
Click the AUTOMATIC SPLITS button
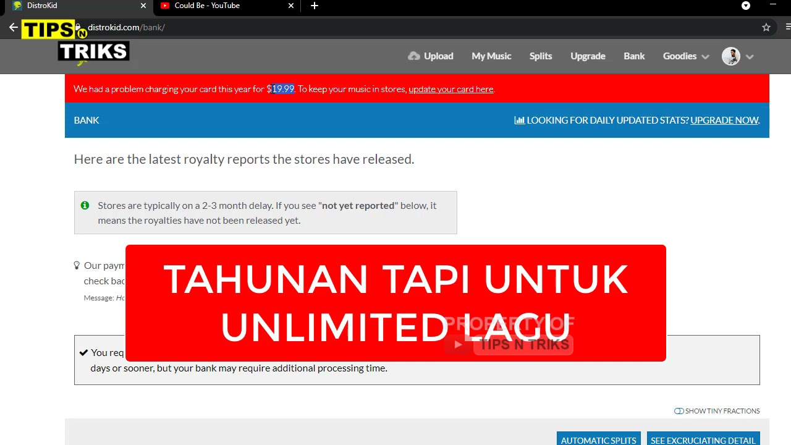598,439
